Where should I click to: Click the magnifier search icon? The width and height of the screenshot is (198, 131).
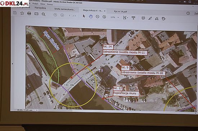[x=44, y=14]
